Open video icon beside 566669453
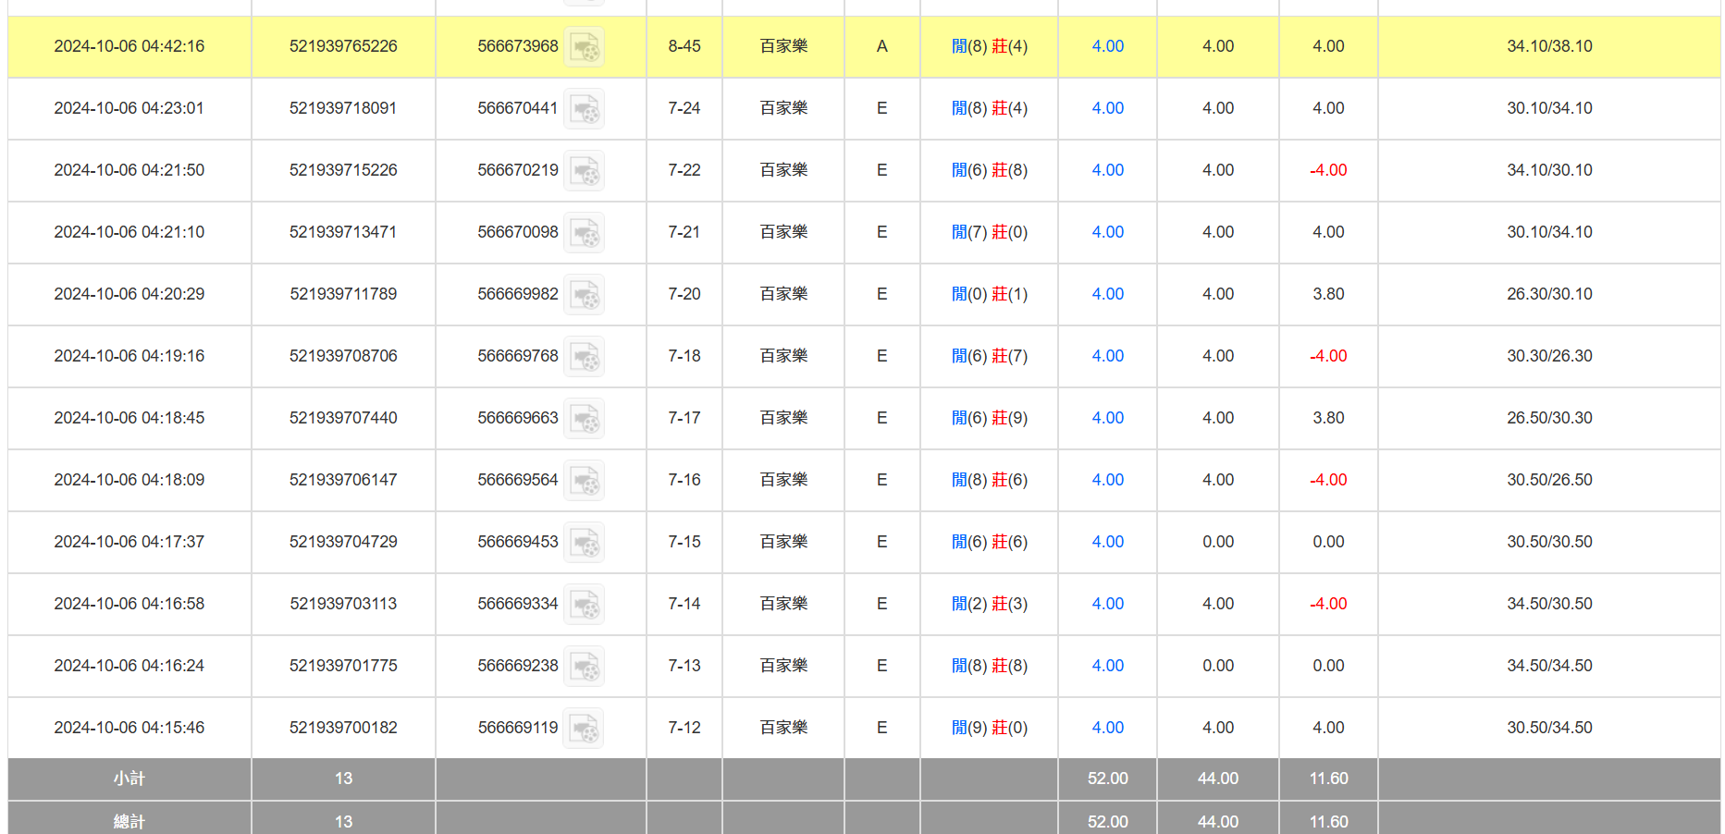1725x834 pixels. (584, 543)
